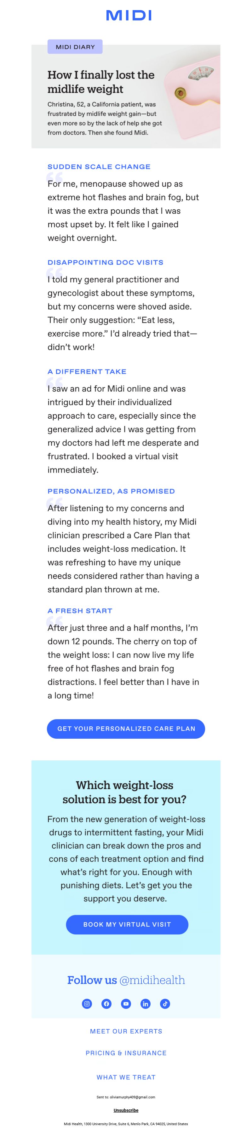The height and width of the screenshot is (1140, 252).
Task: Open the TikTok social icon
Action: pyautogui.click(x=165, y=1004)
